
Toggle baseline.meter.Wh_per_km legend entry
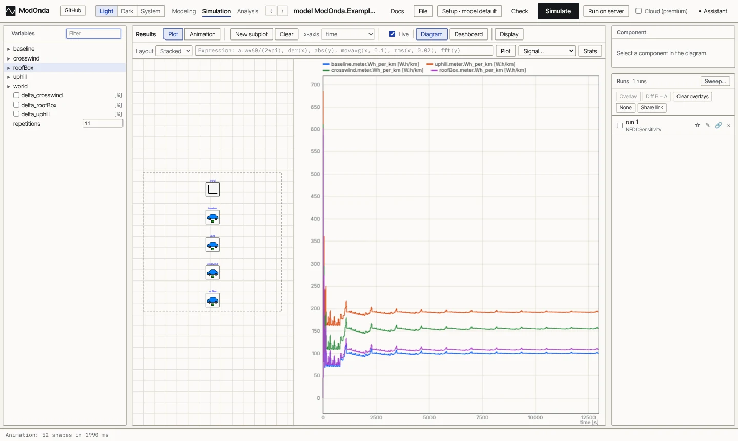(371, 64)
